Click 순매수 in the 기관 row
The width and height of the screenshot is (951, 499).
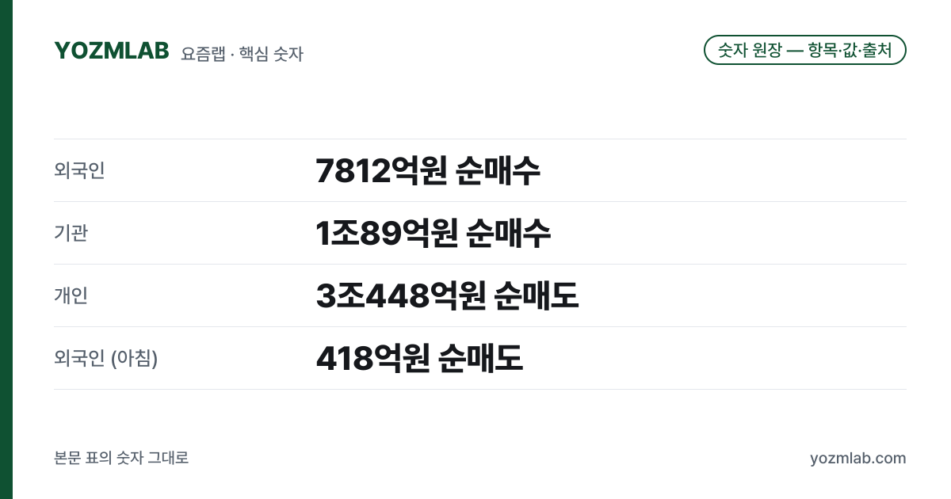coord(509,233)
